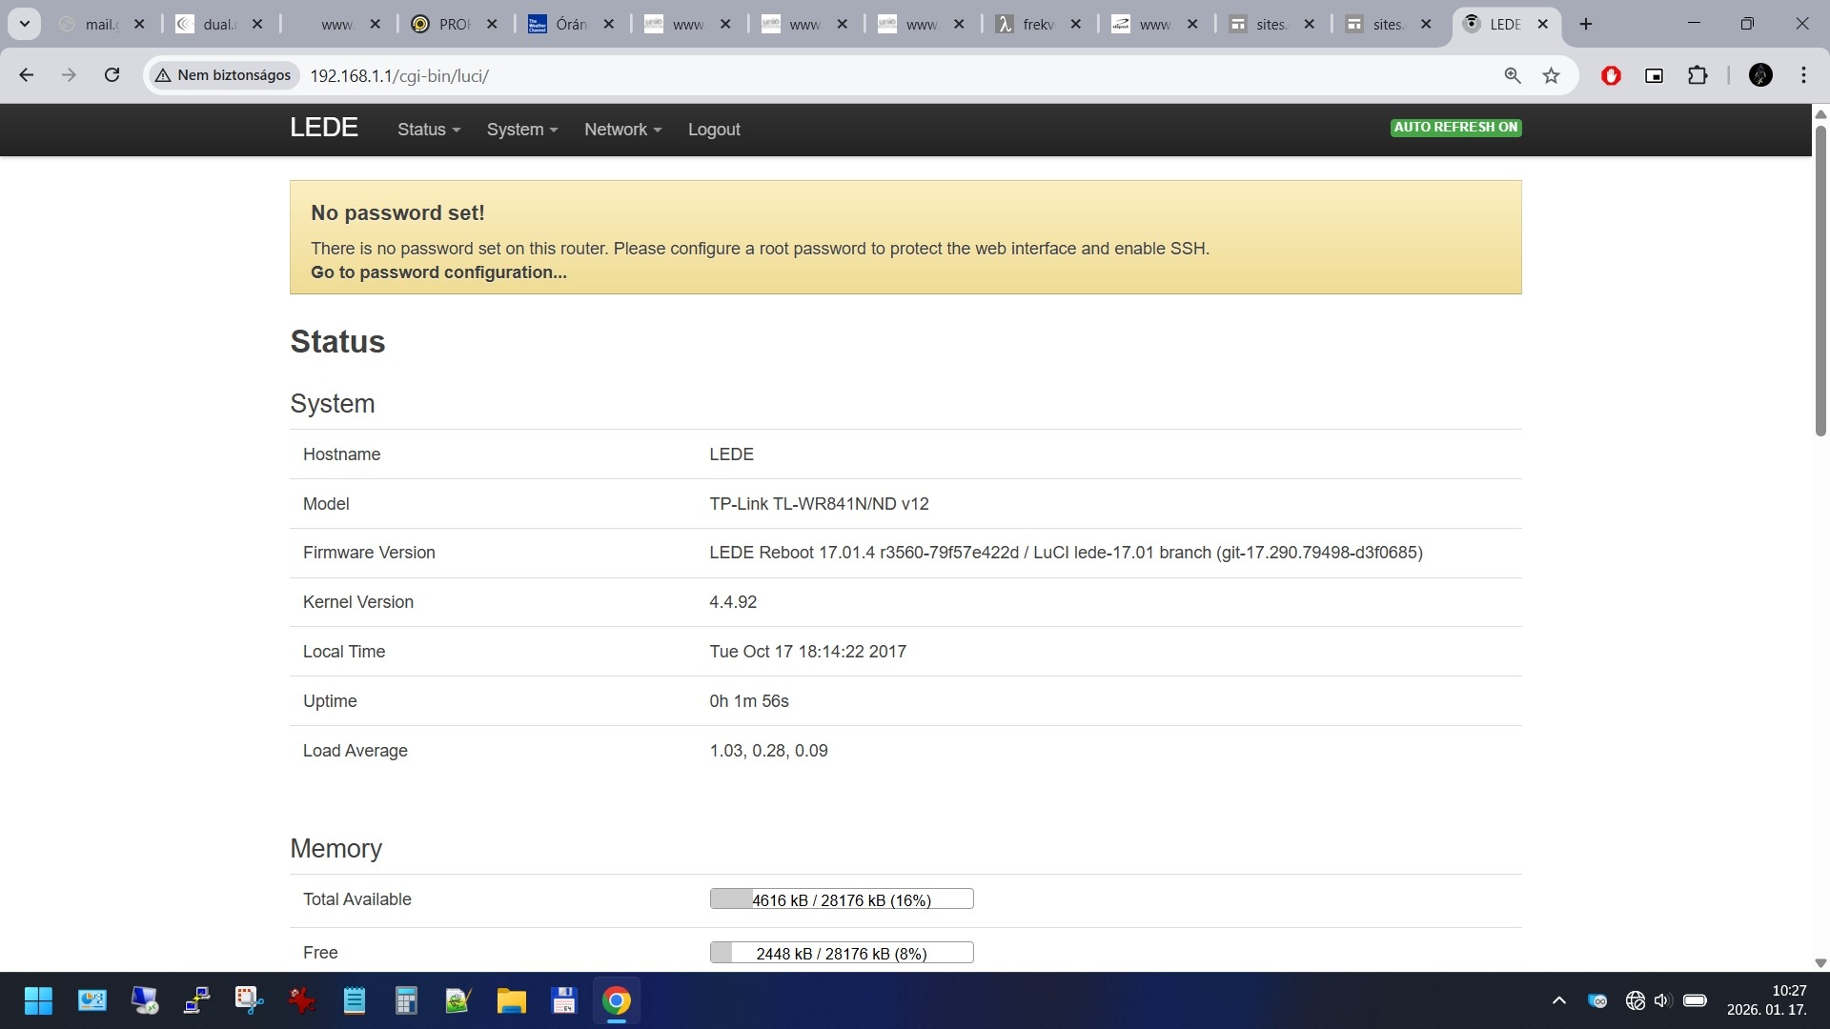1830x1029 pixels.
Task: Expand the Network dropdown menu
Action: point(621,130)
